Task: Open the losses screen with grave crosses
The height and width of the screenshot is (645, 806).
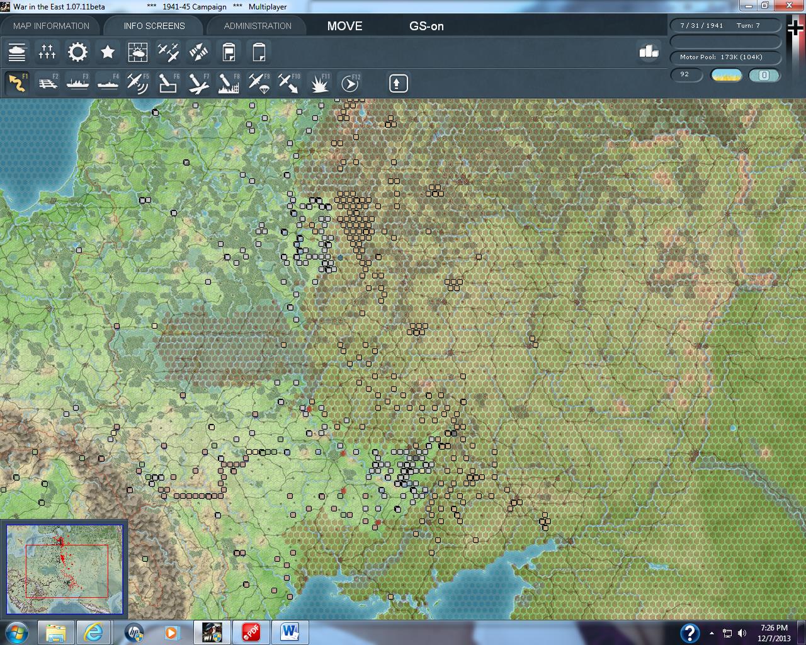Action: (x=47, y=52)
